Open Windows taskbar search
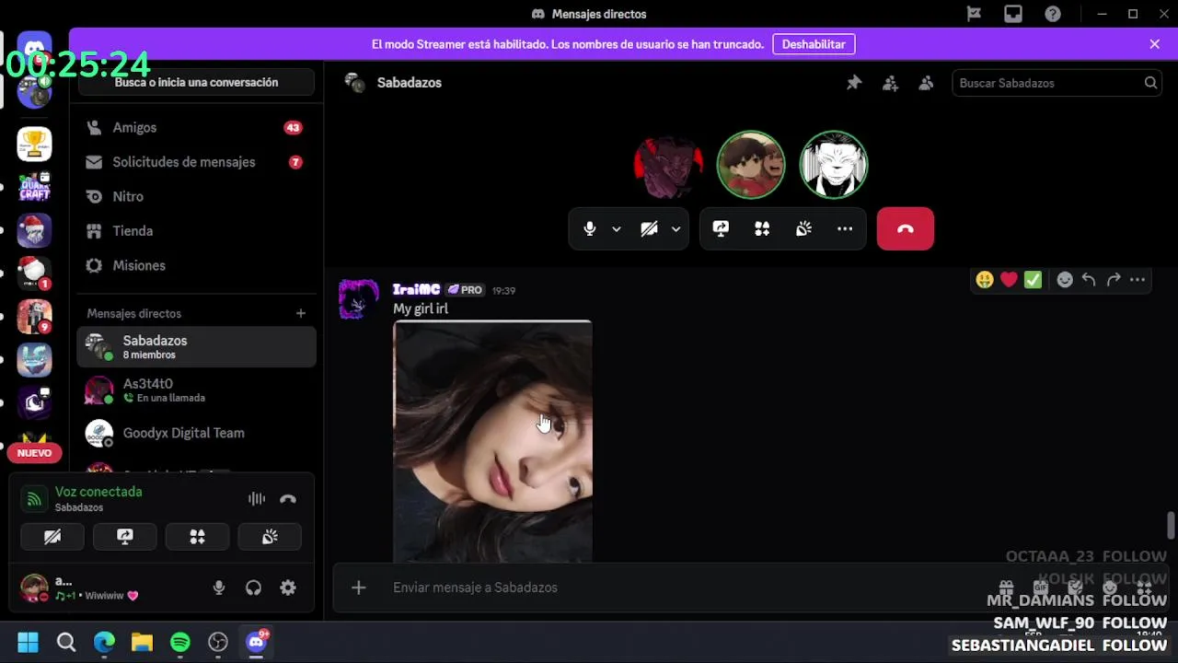Screen dimensions: 1178x663 [x=66, y=642]
